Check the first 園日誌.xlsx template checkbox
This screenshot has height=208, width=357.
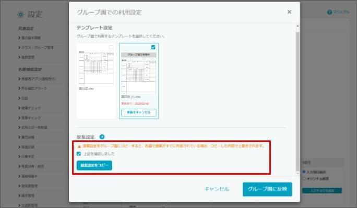111,47
